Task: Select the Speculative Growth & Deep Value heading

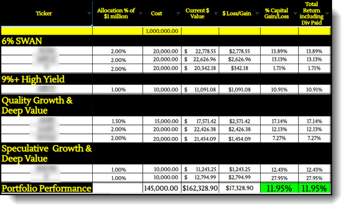Action: click(x=46, y=153)
